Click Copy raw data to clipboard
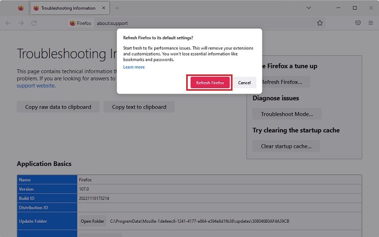The width and height of the screenshot is (379, 237). click(58, 107)
